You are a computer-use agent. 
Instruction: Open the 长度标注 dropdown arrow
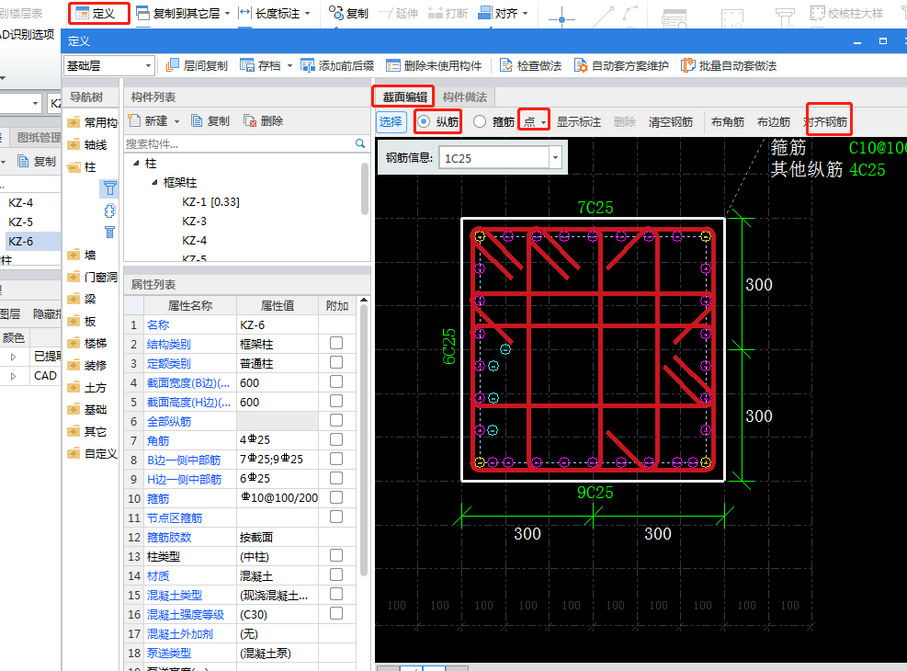pyautogui.click(x=307, y=13)
